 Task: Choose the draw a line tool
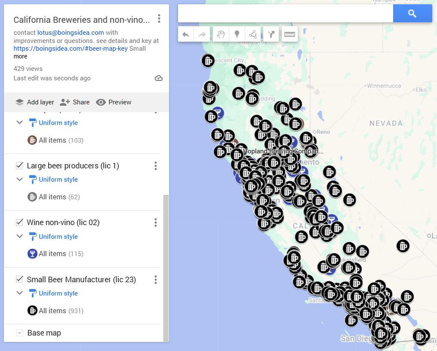click(x=253, y=34)
